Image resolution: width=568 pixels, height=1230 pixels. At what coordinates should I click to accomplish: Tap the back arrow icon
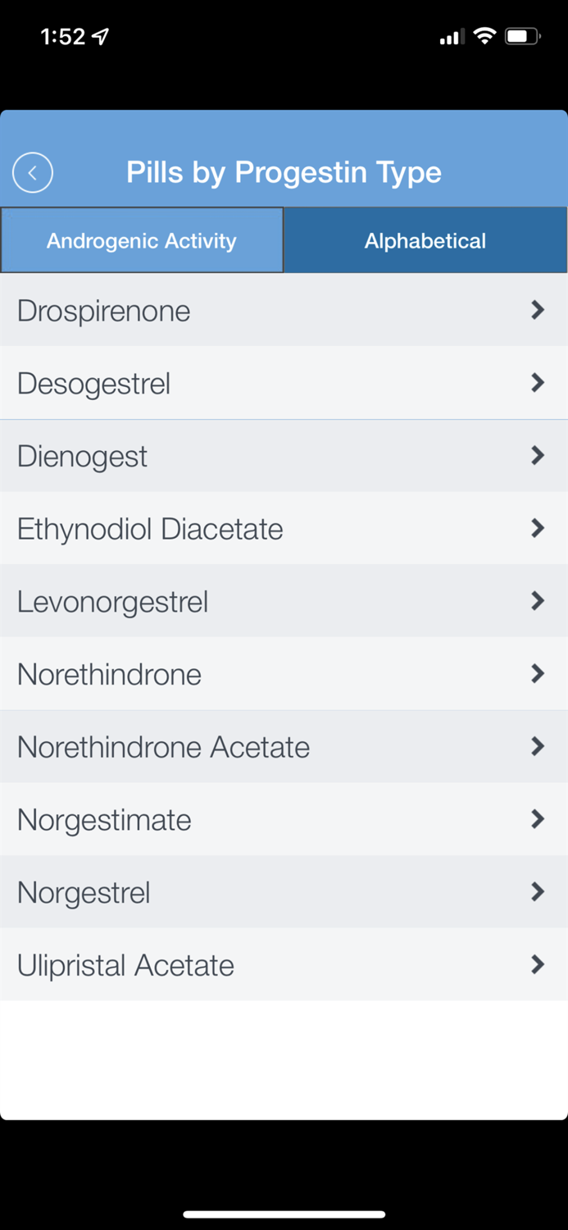[x=32, y=172]
